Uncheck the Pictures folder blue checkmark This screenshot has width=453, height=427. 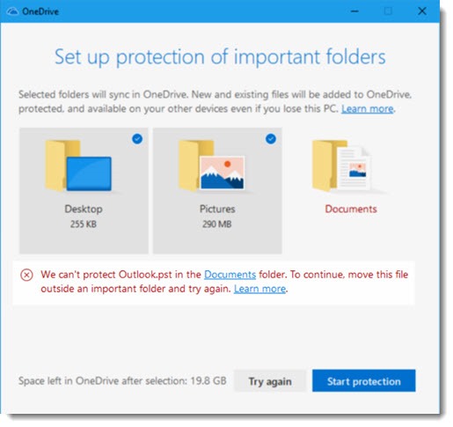(271, 139)
